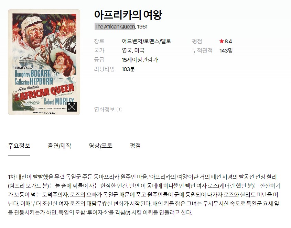
Task: Click the red star rating icon
Action: tap(222, 41)
